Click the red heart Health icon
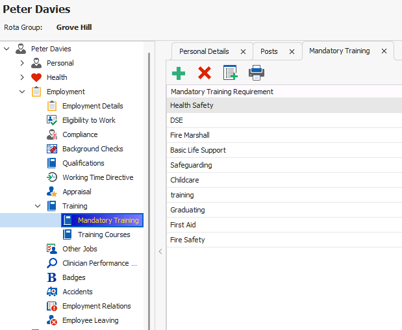 (36, 77)
